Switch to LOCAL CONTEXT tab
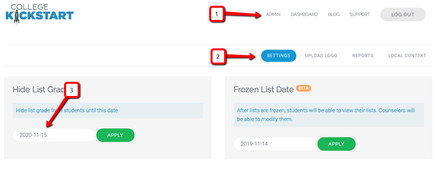The height and width of the screenshot is (169, 435). coord(407,56)
